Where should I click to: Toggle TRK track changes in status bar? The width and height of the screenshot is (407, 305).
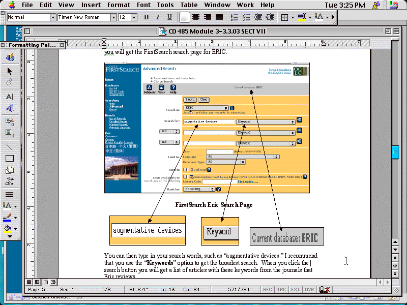coord(281,289)
